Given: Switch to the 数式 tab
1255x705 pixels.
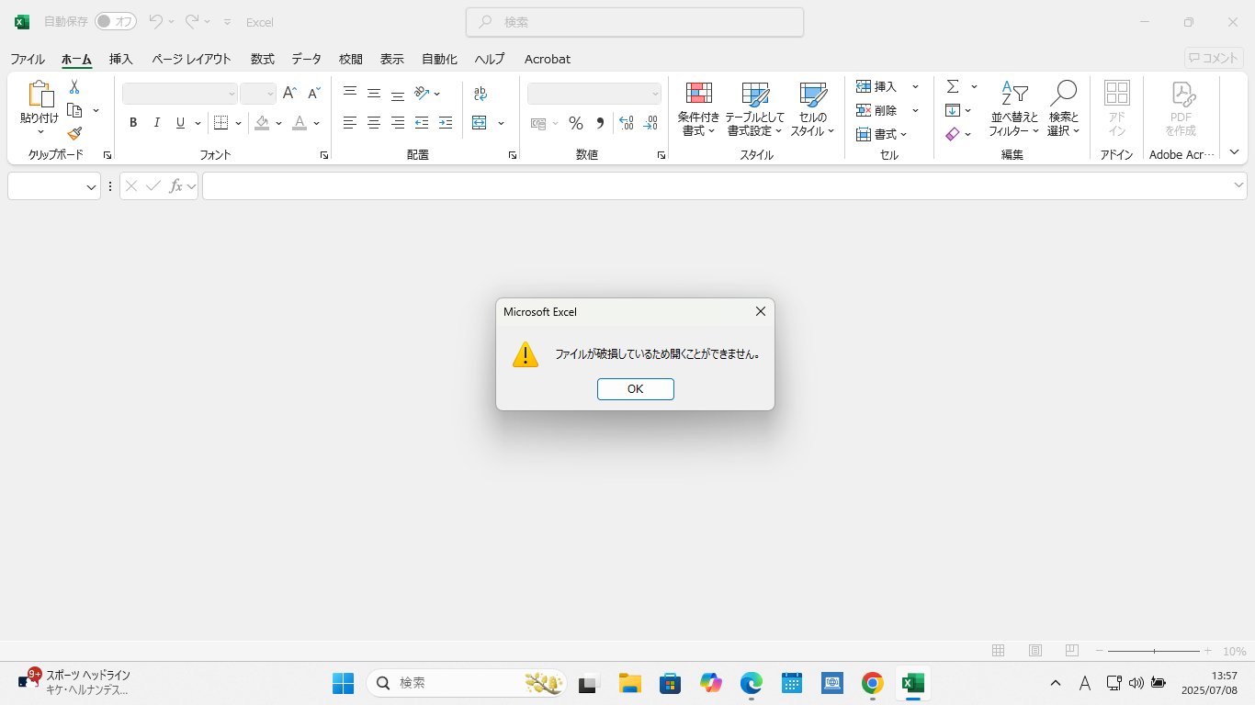Looking at the screenshot, I should point(263,59).
